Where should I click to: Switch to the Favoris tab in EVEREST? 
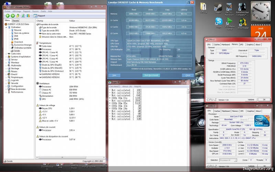[15, 21]
